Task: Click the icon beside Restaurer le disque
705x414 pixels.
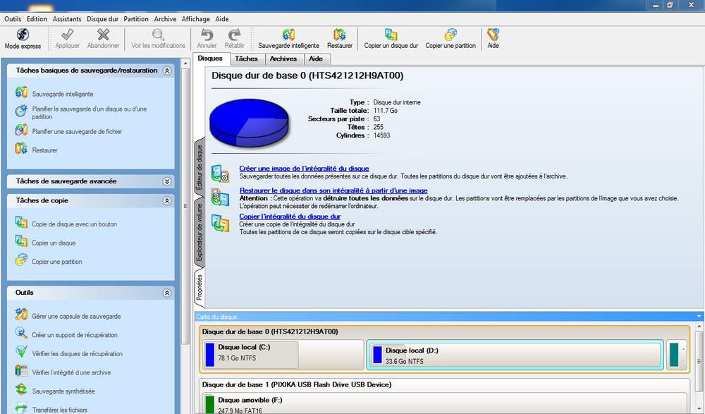Action: pos(220,197)
